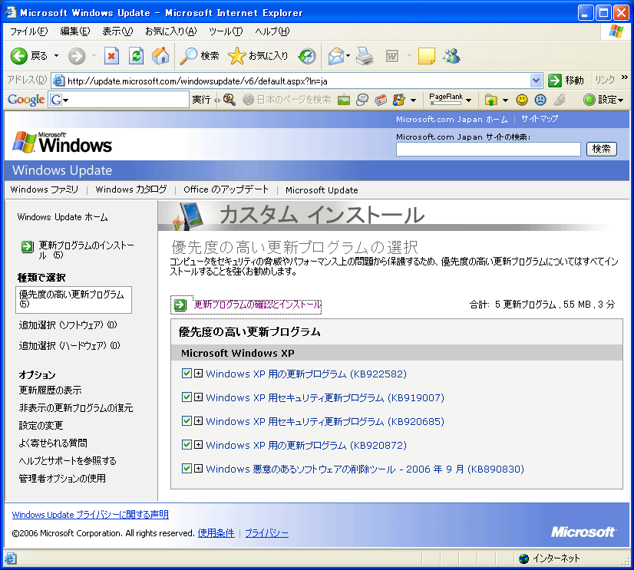This screenshot has width=634, height=570.
Task: Open Search pane with magnifier icon
Action: click(188, 56)
